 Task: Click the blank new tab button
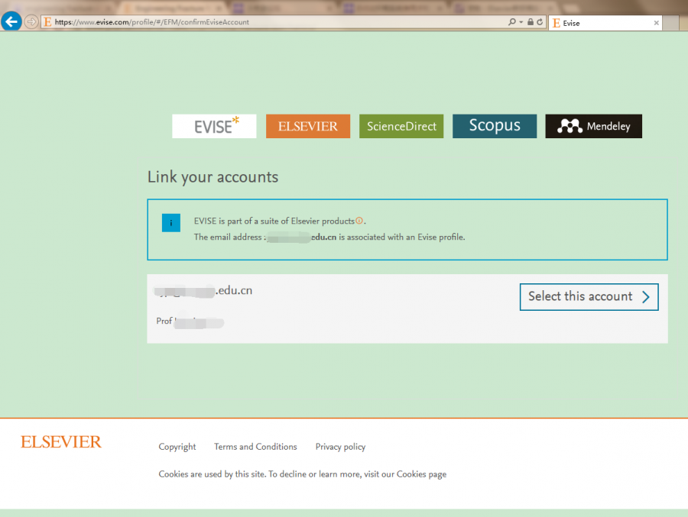tap(671, 23)
